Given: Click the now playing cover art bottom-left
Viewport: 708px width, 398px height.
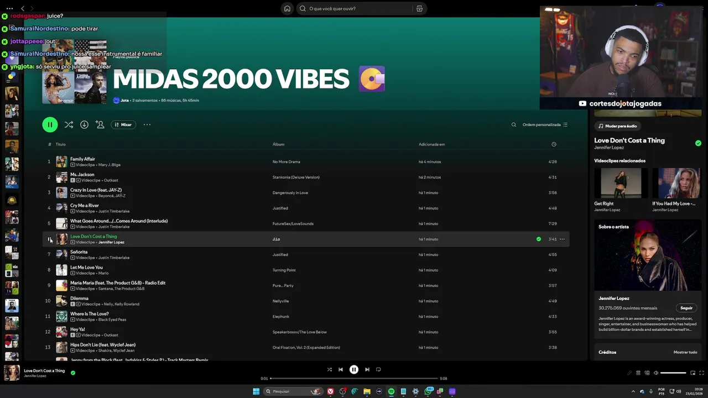Looking at the screenshot, I should pos(12,373).
